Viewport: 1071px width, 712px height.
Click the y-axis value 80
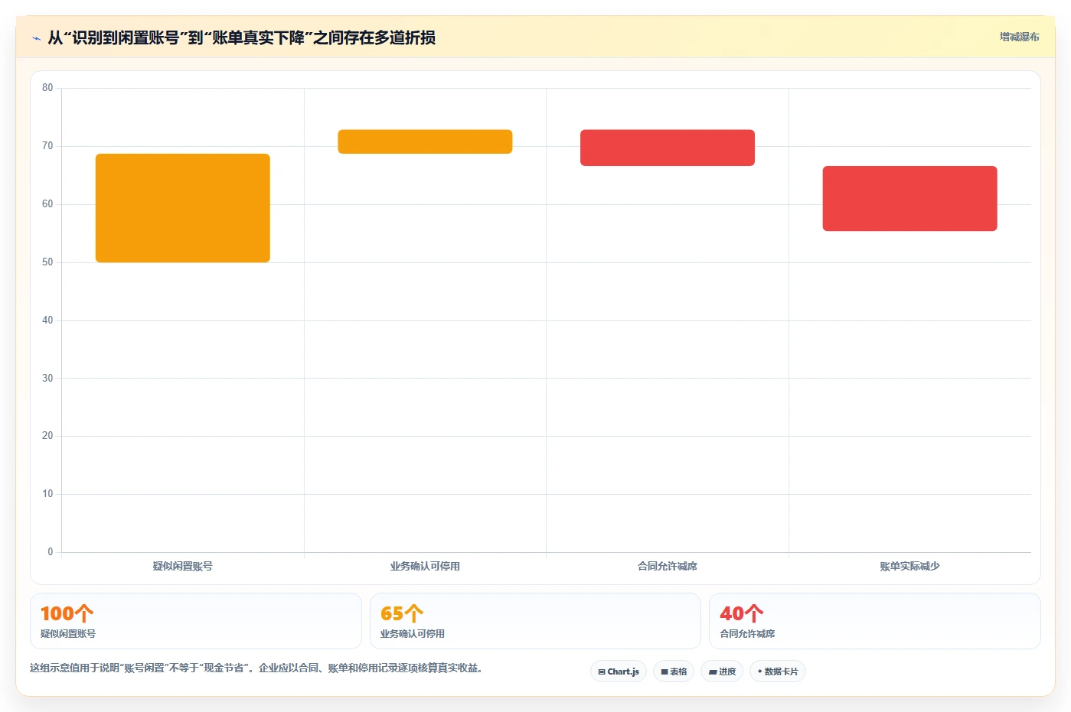(x=47, y=88)
